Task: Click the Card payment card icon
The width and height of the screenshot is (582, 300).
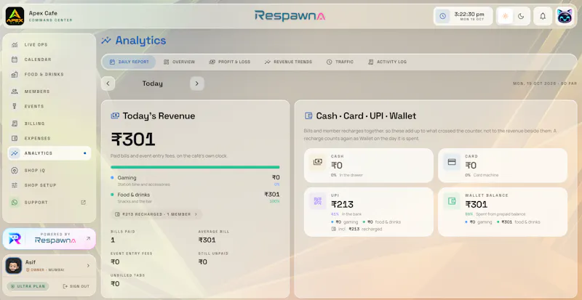Action: 452,162
